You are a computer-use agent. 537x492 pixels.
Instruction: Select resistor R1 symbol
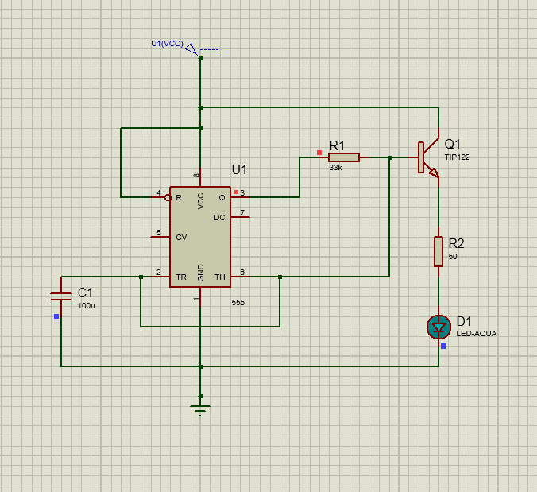[x=343, y=157]
